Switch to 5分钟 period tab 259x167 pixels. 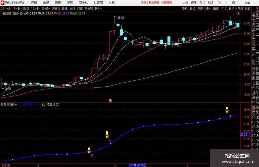(26, 9)
